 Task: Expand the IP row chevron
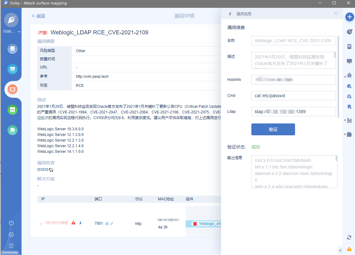pos(41,224)
